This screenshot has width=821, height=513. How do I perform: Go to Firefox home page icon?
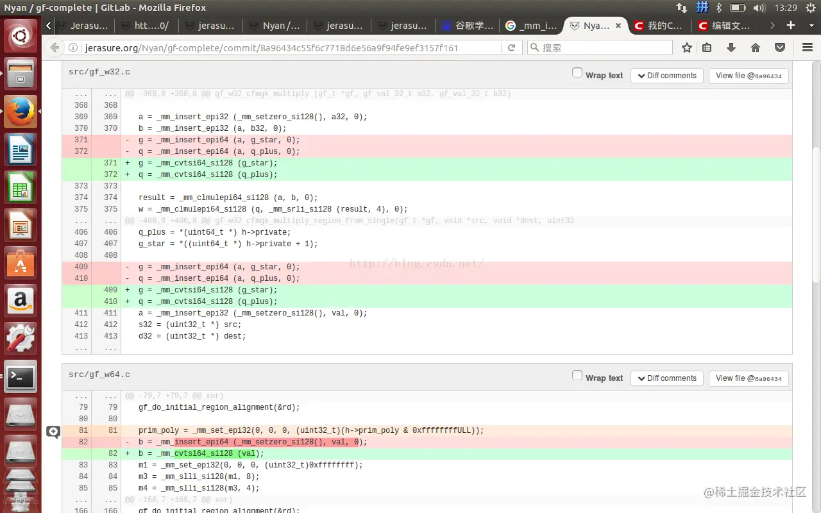pyautogui.click(x=756, y=47)
